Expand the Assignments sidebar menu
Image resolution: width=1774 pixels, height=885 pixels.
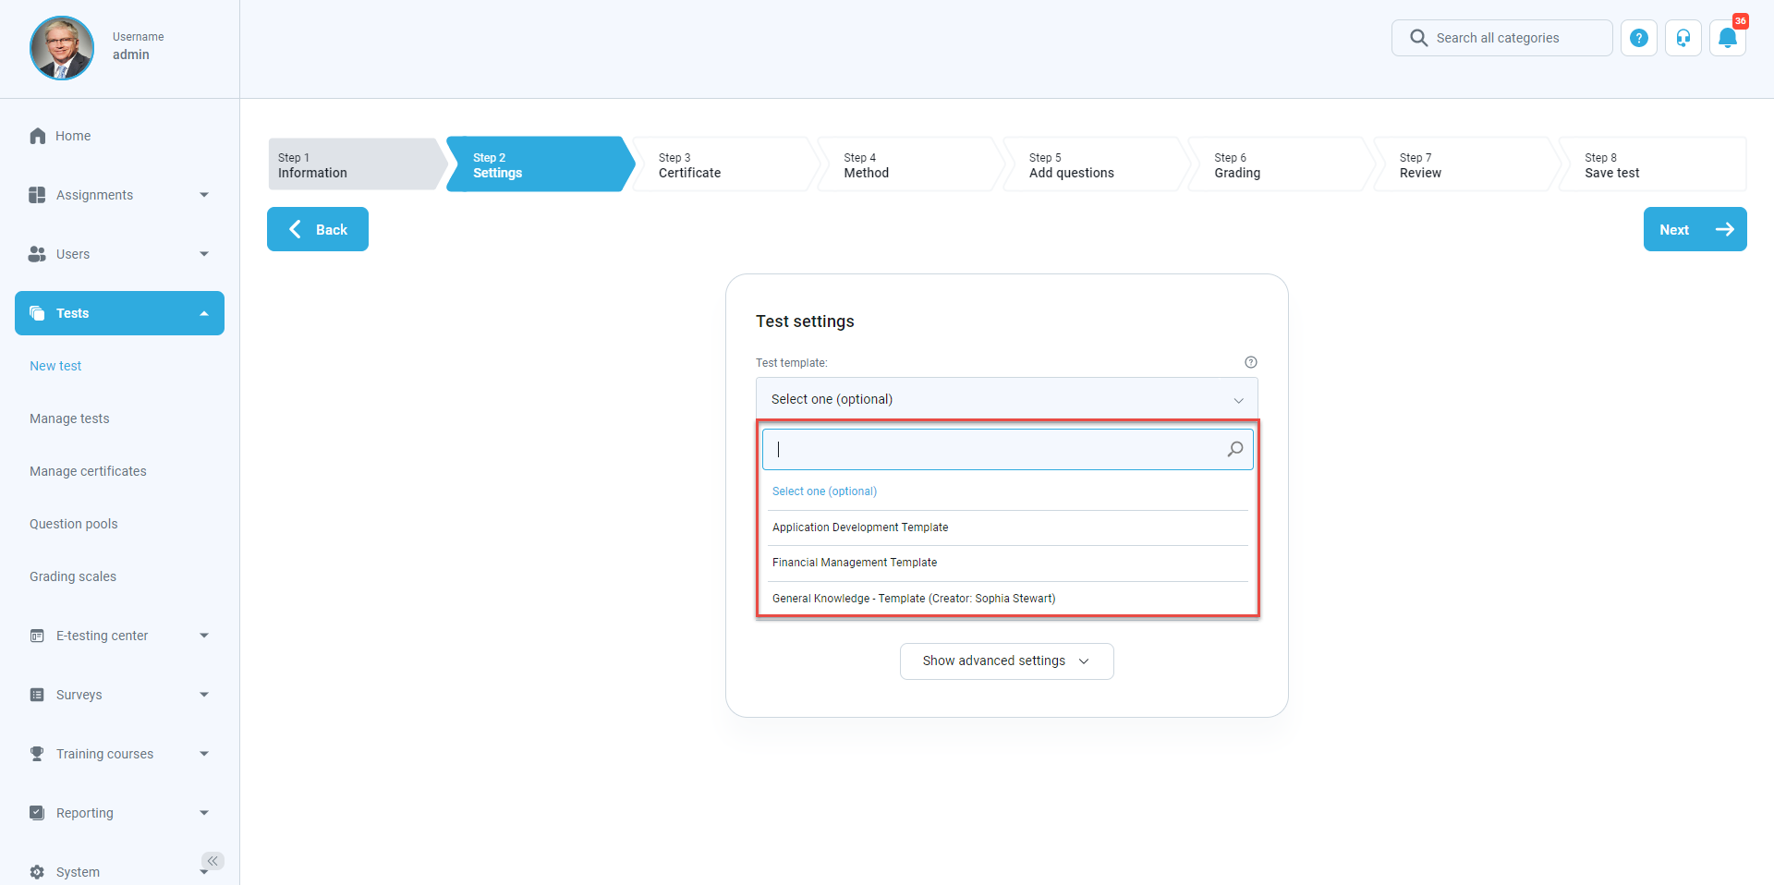(119, 195)
